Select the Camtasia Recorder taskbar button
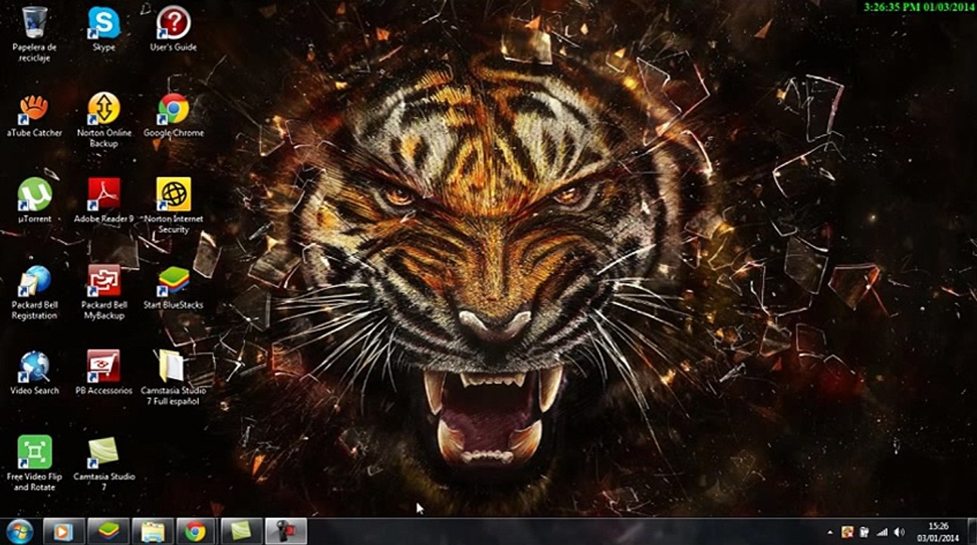The width and height of the screenshot is (977, 545). 286,531
